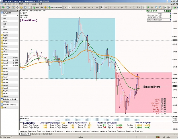Click the New Order button
This screenshot has height=139, width=178.
tap(38, 7)
